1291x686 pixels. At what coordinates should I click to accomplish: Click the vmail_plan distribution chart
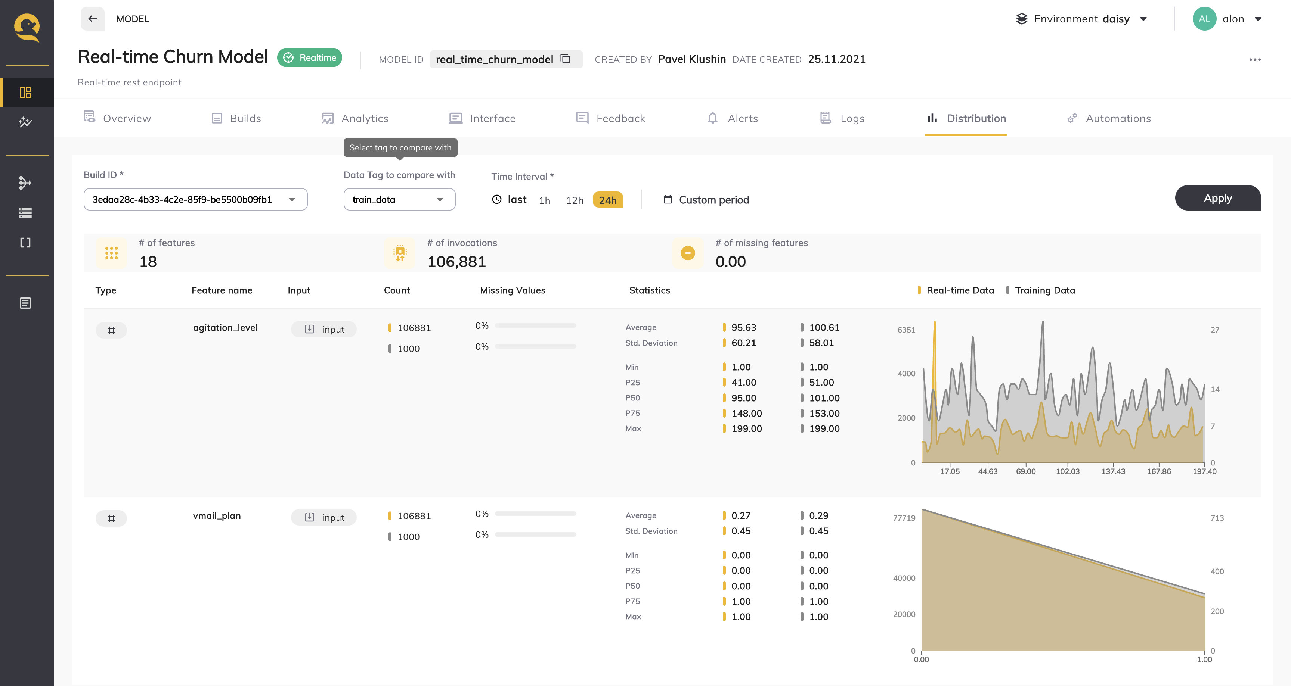pyautogui.click(x=1062, y=580)
